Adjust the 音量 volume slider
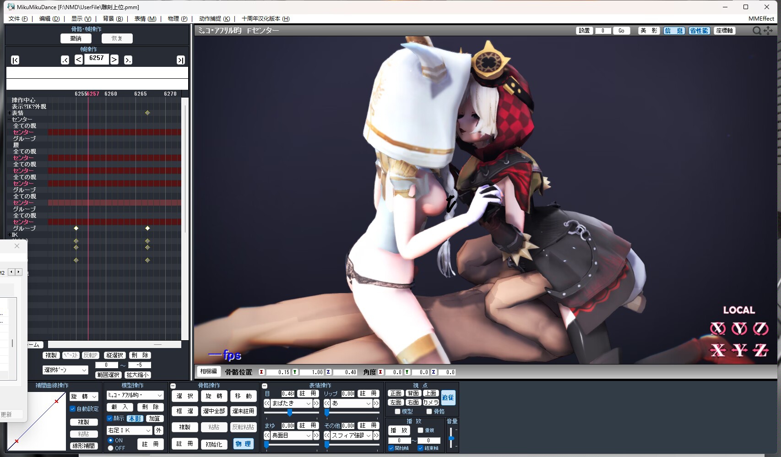The image size is (781, 457). click(451, 438)
